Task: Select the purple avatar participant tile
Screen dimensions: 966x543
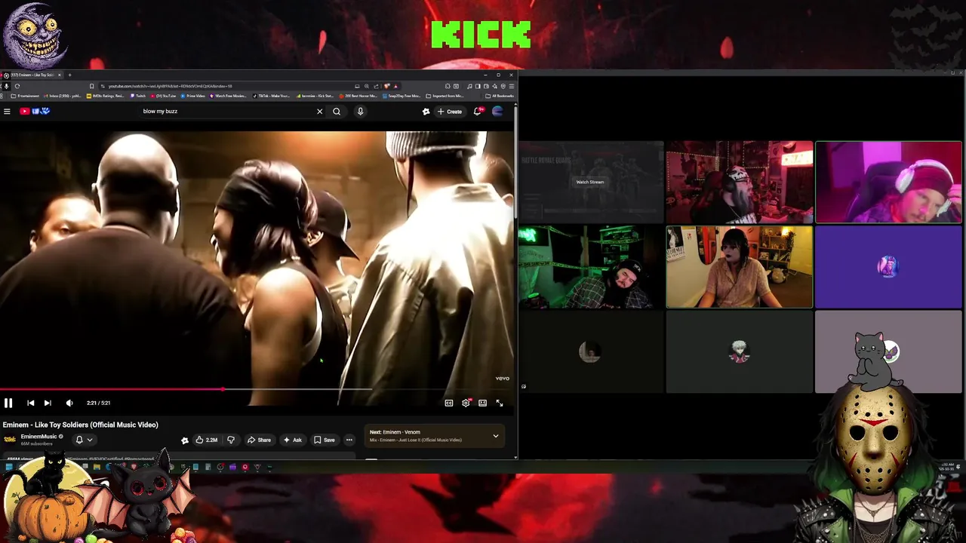Action: tap(888, 267)
